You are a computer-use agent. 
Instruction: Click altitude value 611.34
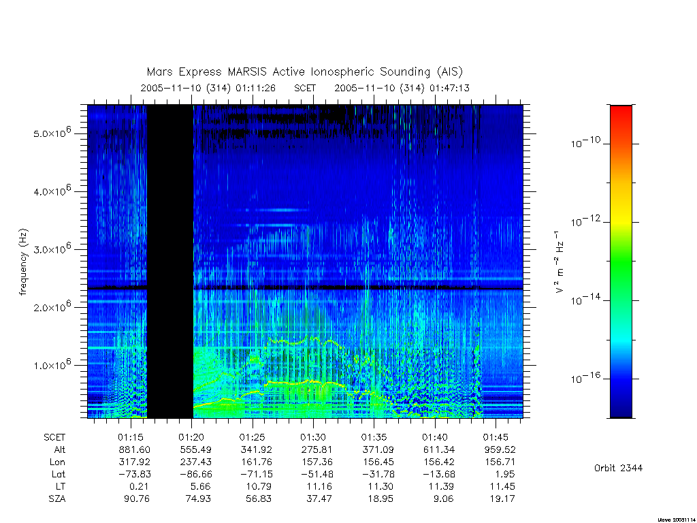coord(439,449)
